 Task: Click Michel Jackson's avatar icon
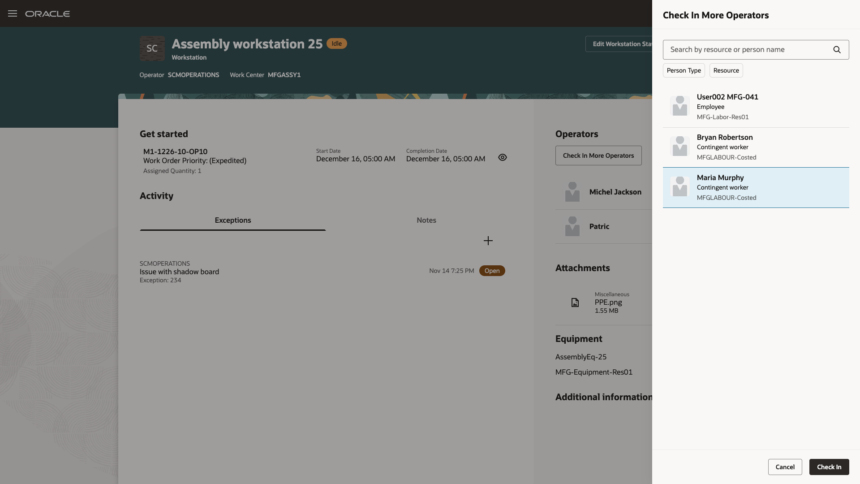tap(572, 192)
